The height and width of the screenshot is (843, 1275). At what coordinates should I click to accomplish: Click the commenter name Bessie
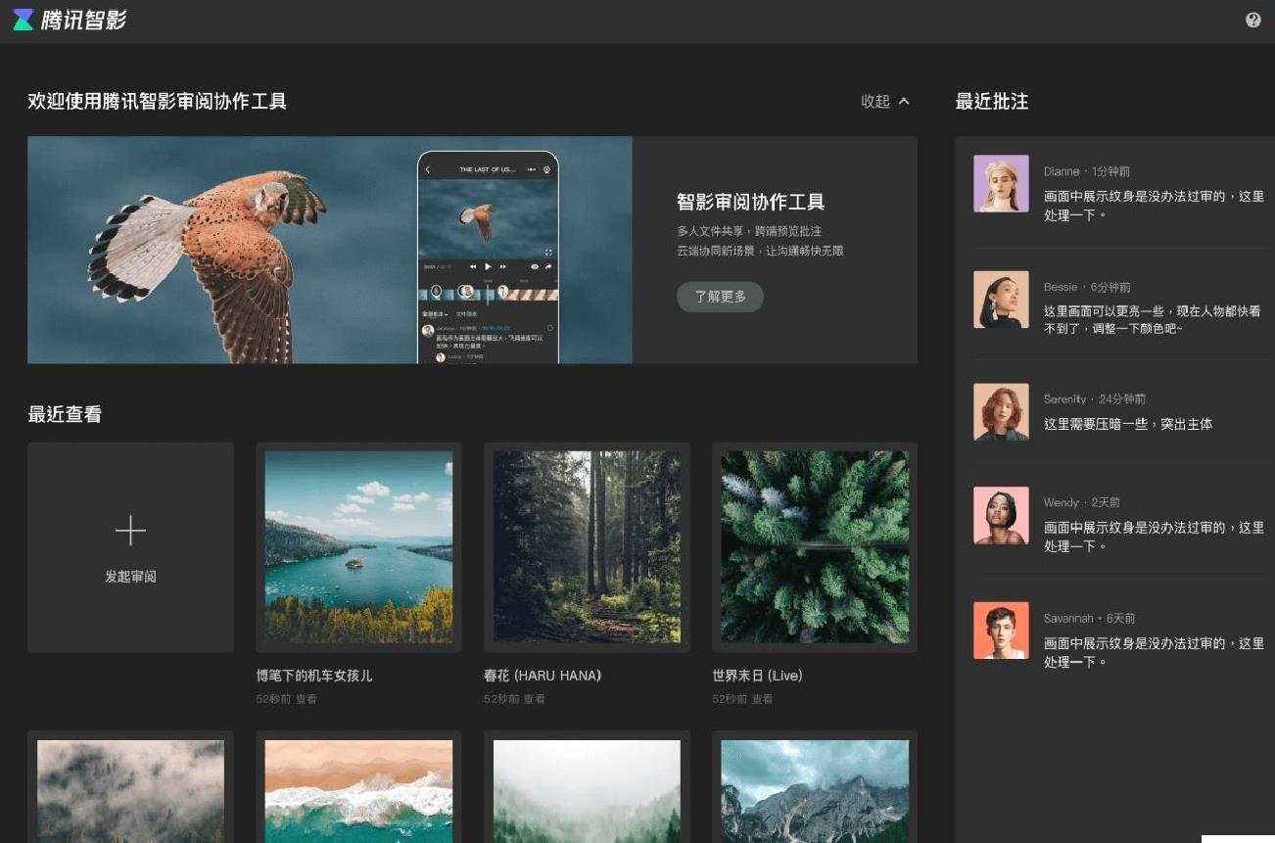coord(1061,287)
